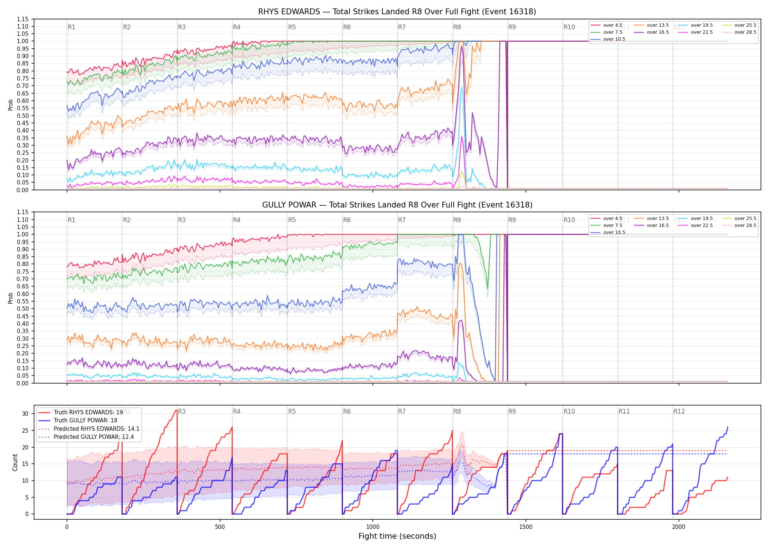Click R9 round label in Gully Powar chart
This screenshot has width=769, height=549.
pos(512,220)
